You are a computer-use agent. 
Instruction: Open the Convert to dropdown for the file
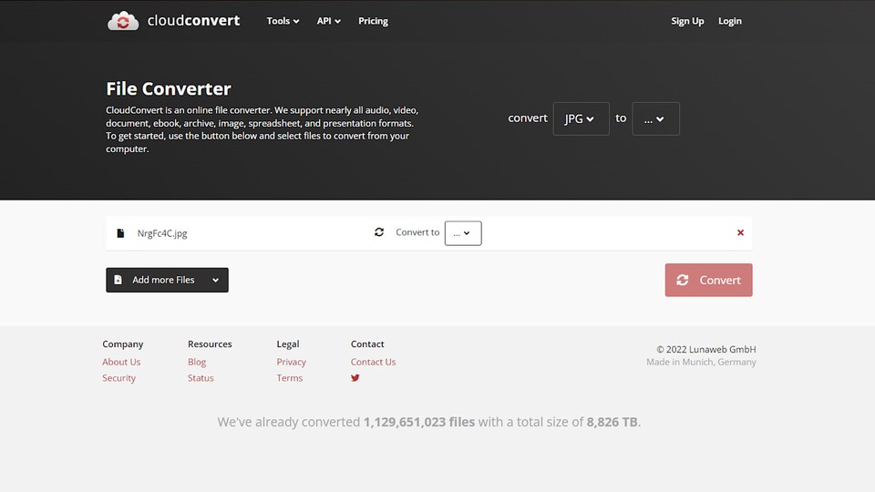tap(463, 233)
